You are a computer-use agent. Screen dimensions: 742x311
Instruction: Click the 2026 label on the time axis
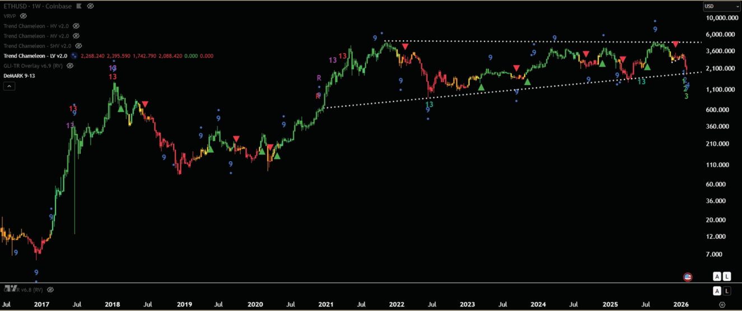pyautogui.click(x=680, y=305)
